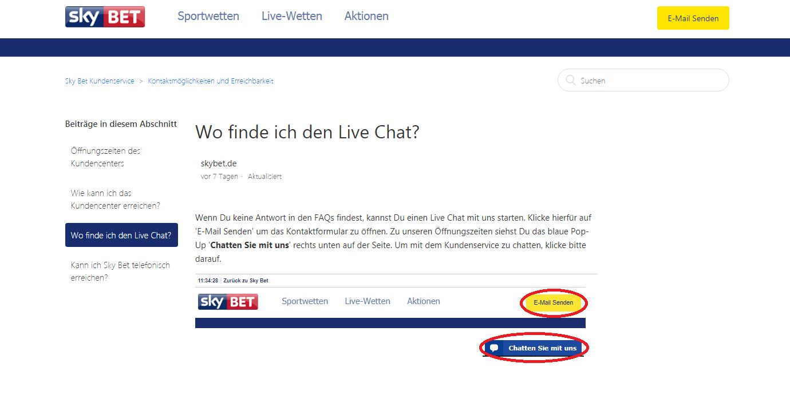Click the Sky Bet logo in header
This screenshot has height=395, width=790.
(x=105, y=17)
